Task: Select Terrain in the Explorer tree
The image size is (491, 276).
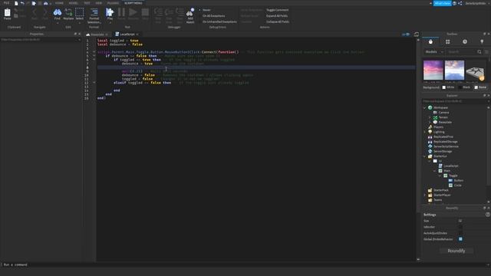Action: click(x=443, y=117)
